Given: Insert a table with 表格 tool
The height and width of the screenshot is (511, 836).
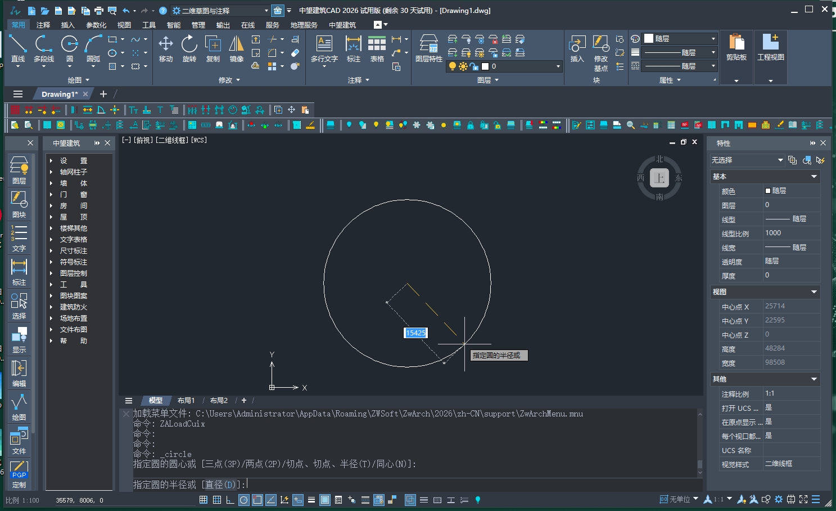Looking at the screenshot, I should click(x=377, y=48).
